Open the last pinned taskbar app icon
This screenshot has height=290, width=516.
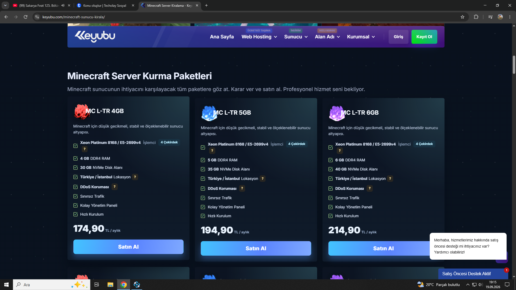point(137,285)
